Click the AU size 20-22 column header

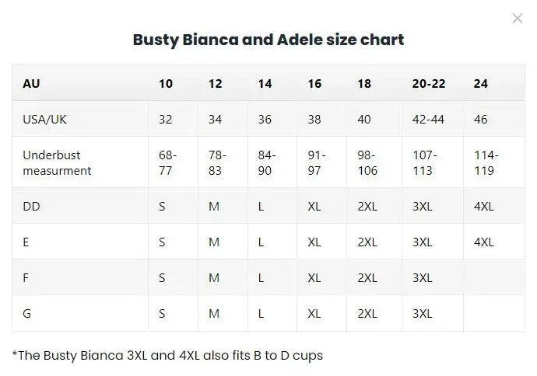(x=429, y=83)
